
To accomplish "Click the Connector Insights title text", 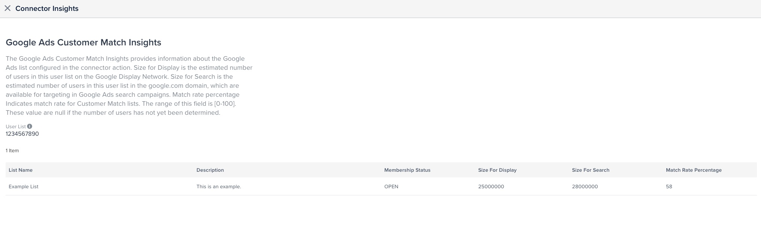I will click(x=47, y=8).
